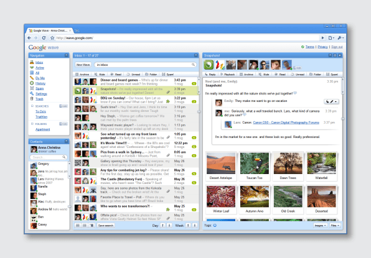Open Spam in the Navigation panel
This screenshot has height=258, width=371.
coord(39,88)
